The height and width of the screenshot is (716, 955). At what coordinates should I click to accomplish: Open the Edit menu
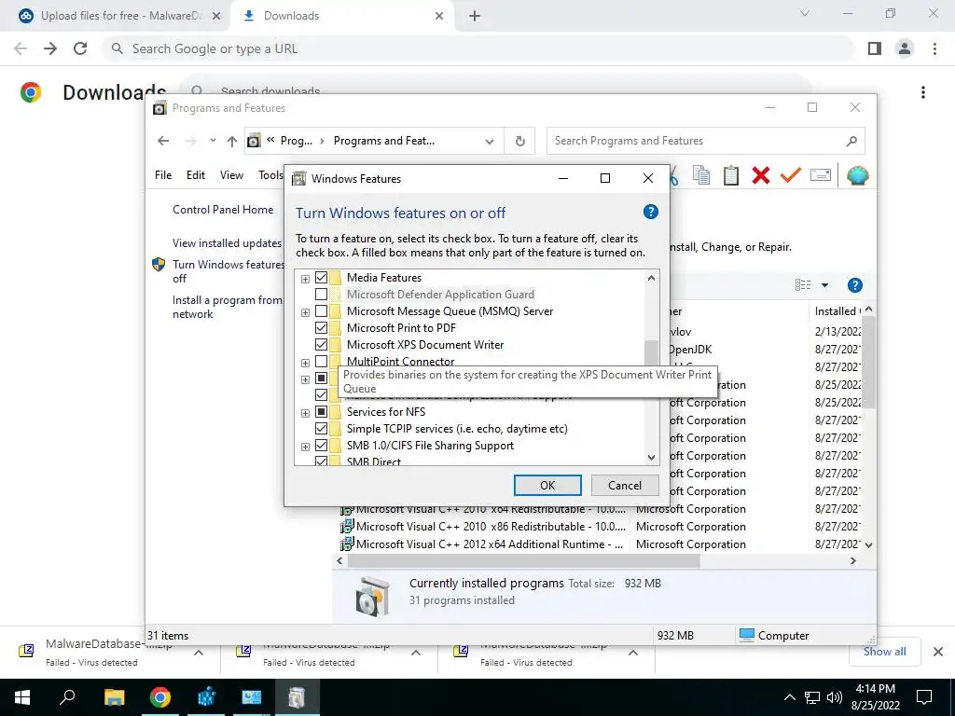(196, 174)
